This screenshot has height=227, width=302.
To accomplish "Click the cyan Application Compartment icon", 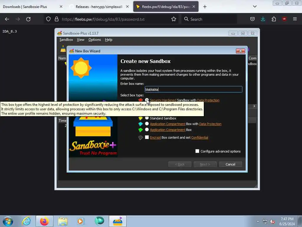I will [140, 124].
